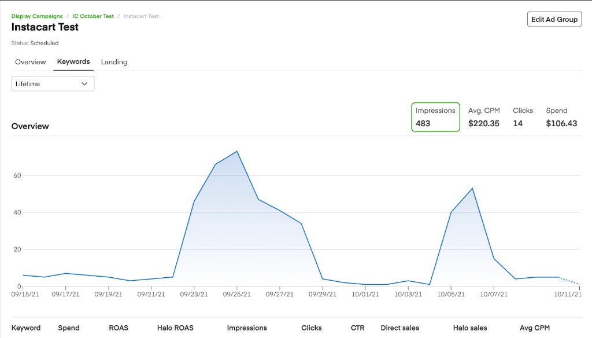The height and width of the screenshot is (338, 592).
Task: Click the Edit Ad Group button
Action: tap(553, 19)
